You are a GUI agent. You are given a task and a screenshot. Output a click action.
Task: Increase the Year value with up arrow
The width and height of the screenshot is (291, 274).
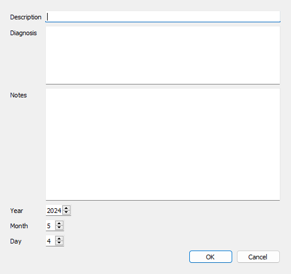pos(66,208)
